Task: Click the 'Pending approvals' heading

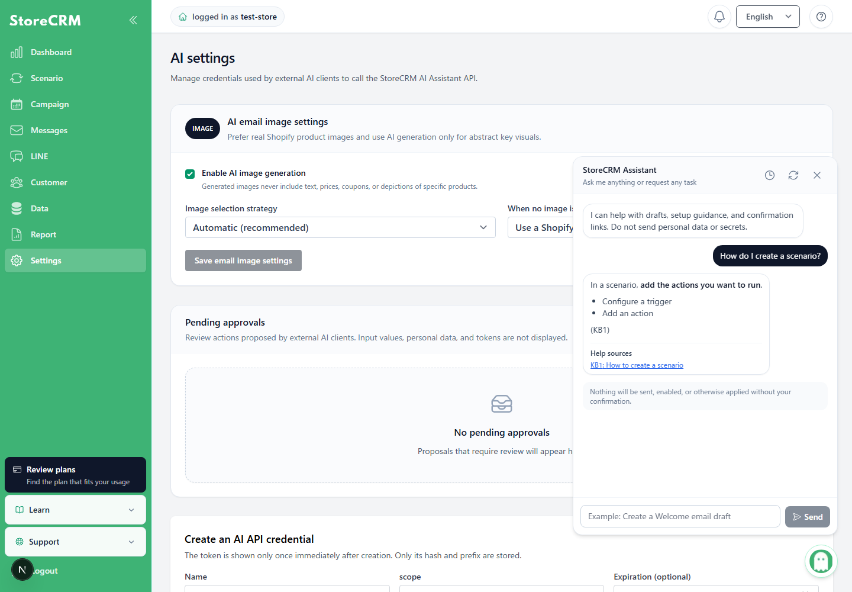Action: tap(225, 323)
